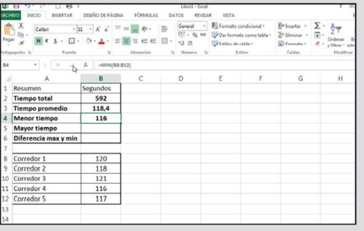Click the Insert Function fx icon
The height and width of the screenshot is (231, 364).
coord(85,65)
